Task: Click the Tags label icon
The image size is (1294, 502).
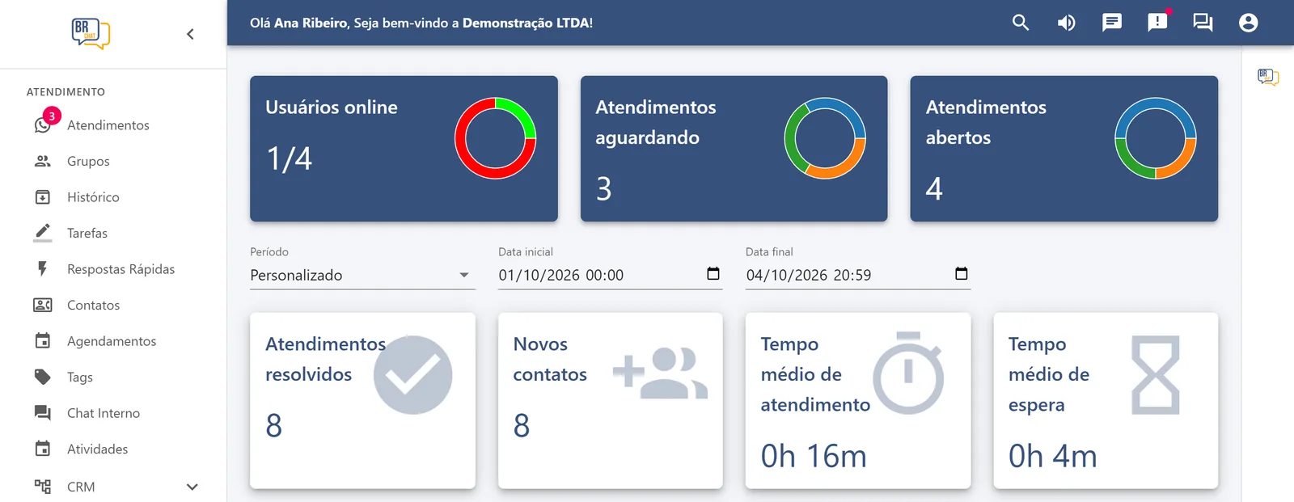Action: click(43, 377)
